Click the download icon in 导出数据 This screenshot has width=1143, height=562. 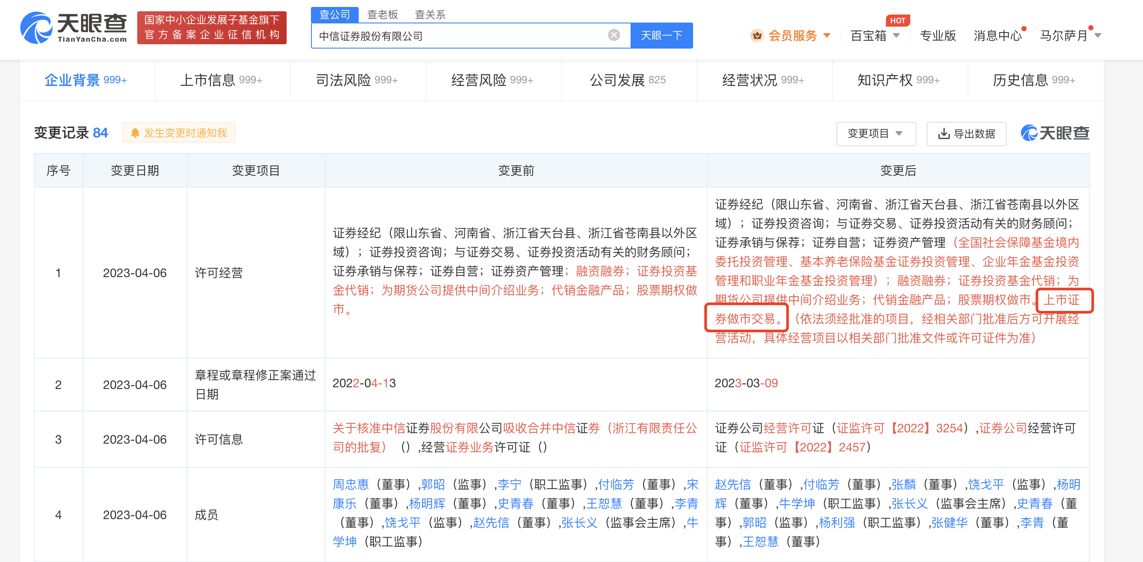pyautogui.click(x=944, y=134)
